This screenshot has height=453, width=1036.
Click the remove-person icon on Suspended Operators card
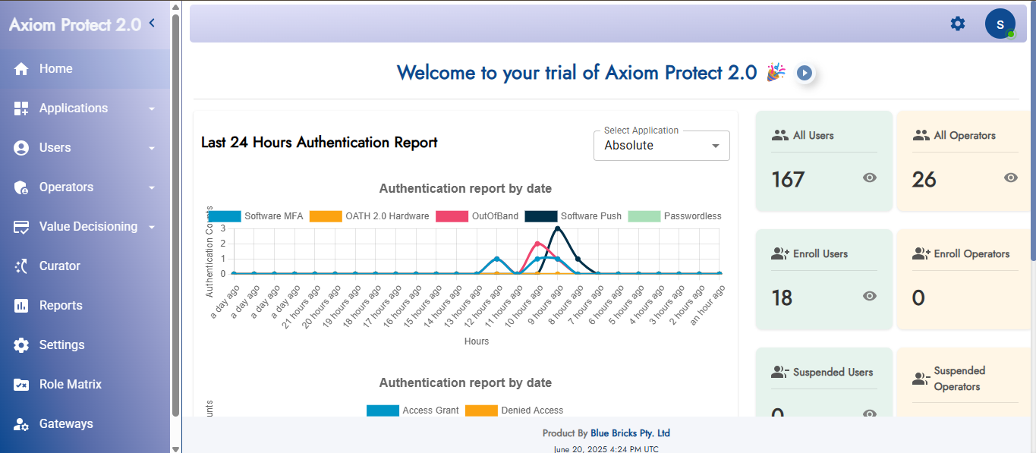[x=921, y=379]
